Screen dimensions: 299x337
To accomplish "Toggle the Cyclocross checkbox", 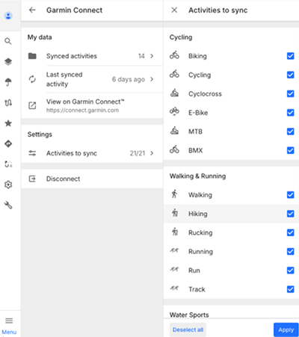I will click(x=291, y=93).
